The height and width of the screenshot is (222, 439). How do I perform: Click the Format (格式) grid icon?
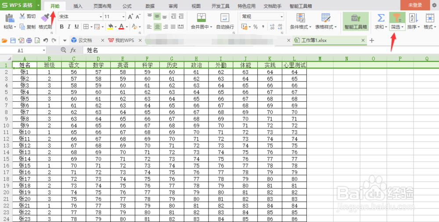pyautogui.click(x=430, y=18)
